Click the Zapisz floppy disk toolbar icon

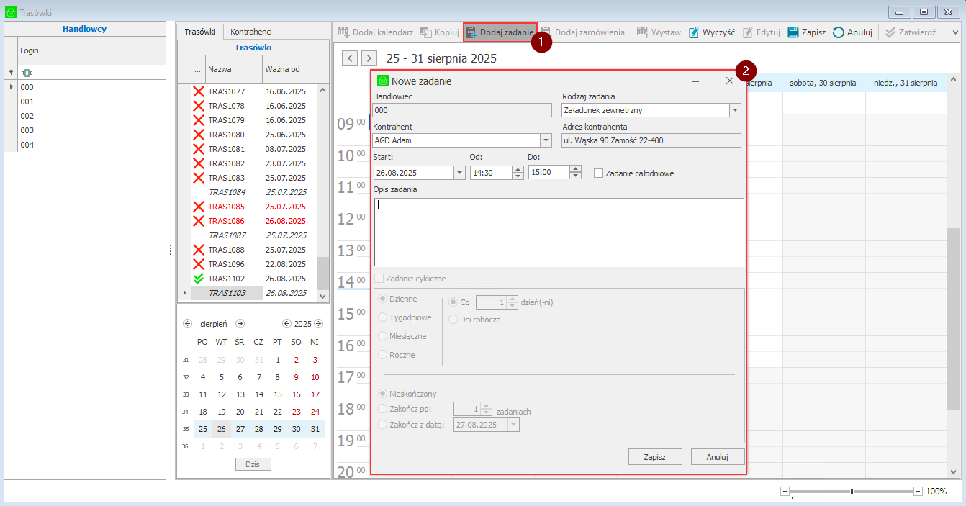coord(793,32)
